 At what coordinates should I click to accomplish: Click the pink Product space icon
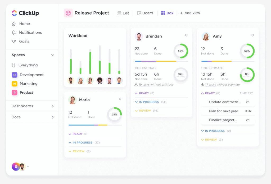pyautogui.click(x=15, y=93)
